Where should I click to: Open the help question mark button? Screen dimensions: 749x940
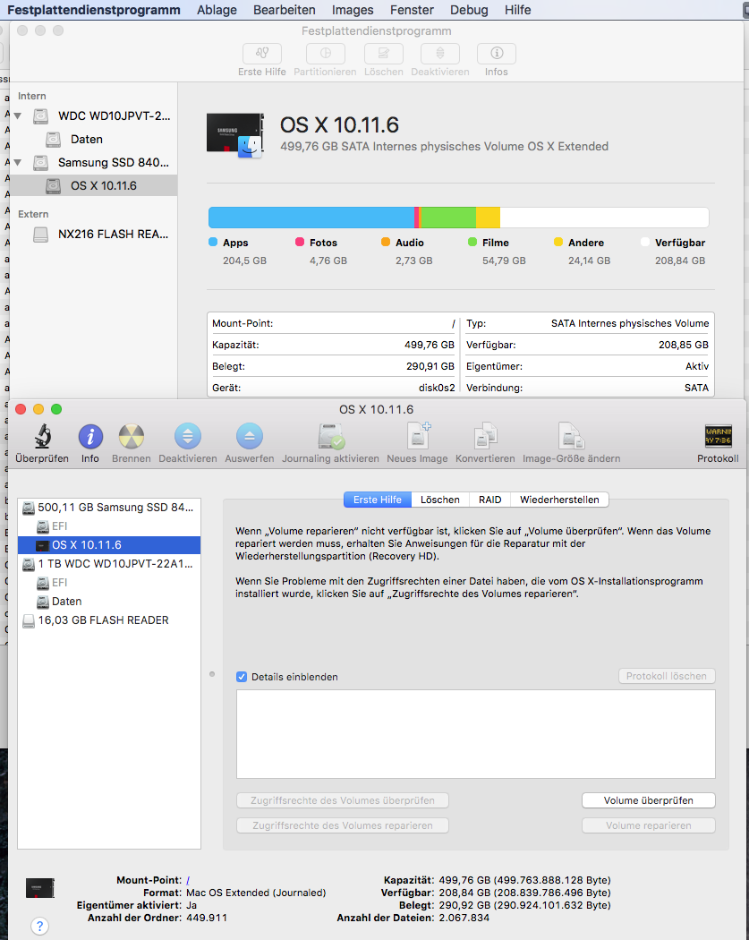(39, 926)
